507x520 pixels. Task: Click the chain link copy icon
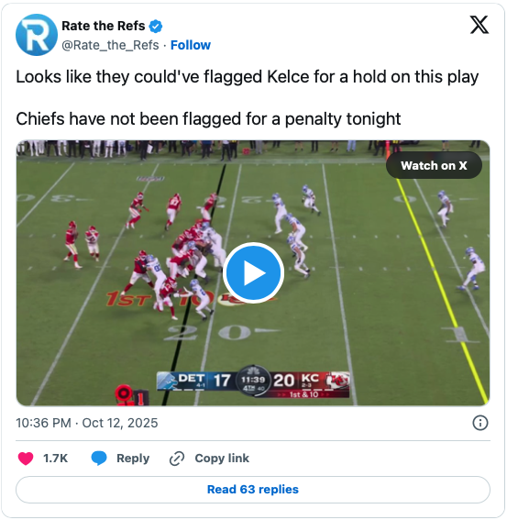(177, 459)
